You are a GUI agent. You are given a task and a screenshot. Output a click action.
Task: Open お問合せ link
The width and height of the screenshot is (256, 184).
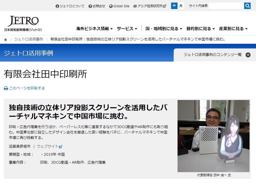(x=99, y=6)
